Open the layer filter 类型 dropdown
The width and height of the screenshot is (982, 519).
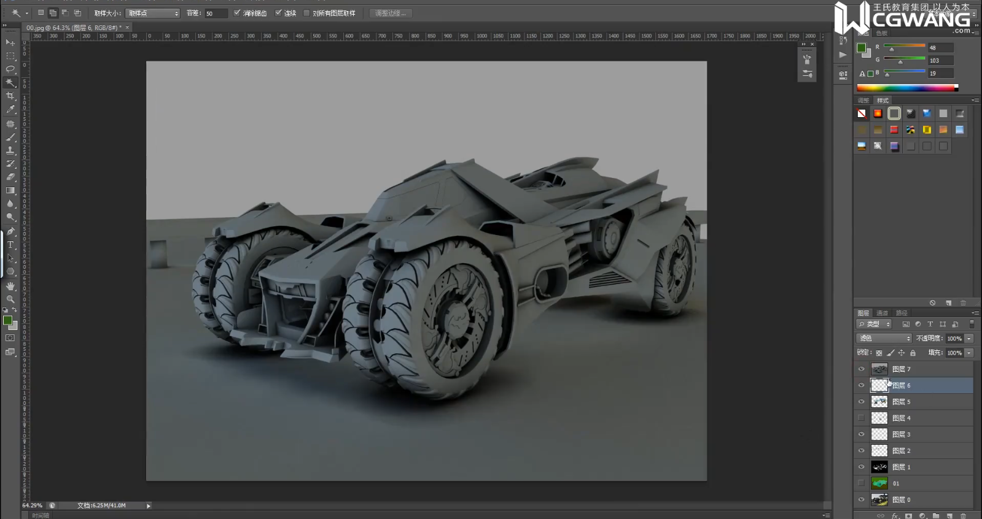pyautogui.click(x=875, y=324)
